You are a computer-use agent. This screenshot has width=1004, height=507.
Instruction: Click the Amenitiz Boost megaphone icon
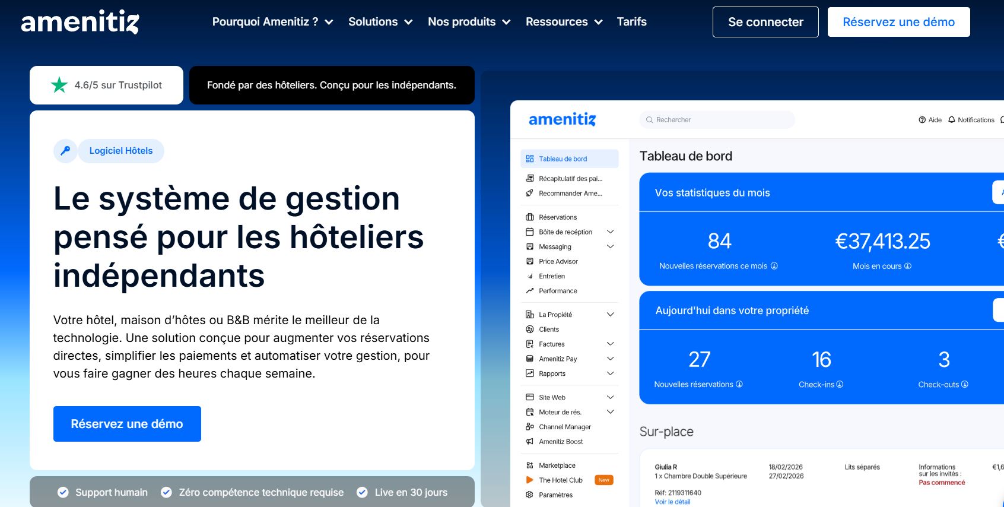[x=530, y=442]
